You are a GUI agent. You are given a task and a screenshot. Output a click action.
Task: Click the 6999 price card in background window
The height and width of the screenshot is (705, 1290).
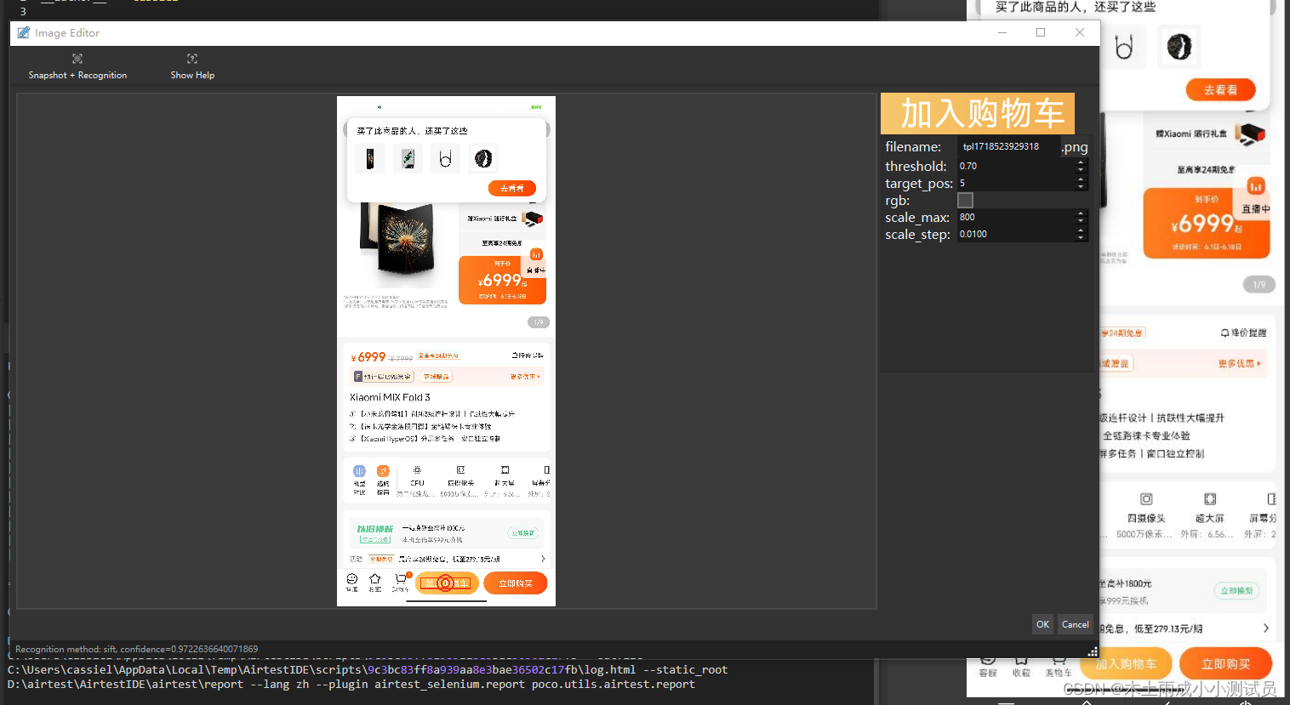coord(1207,223)
